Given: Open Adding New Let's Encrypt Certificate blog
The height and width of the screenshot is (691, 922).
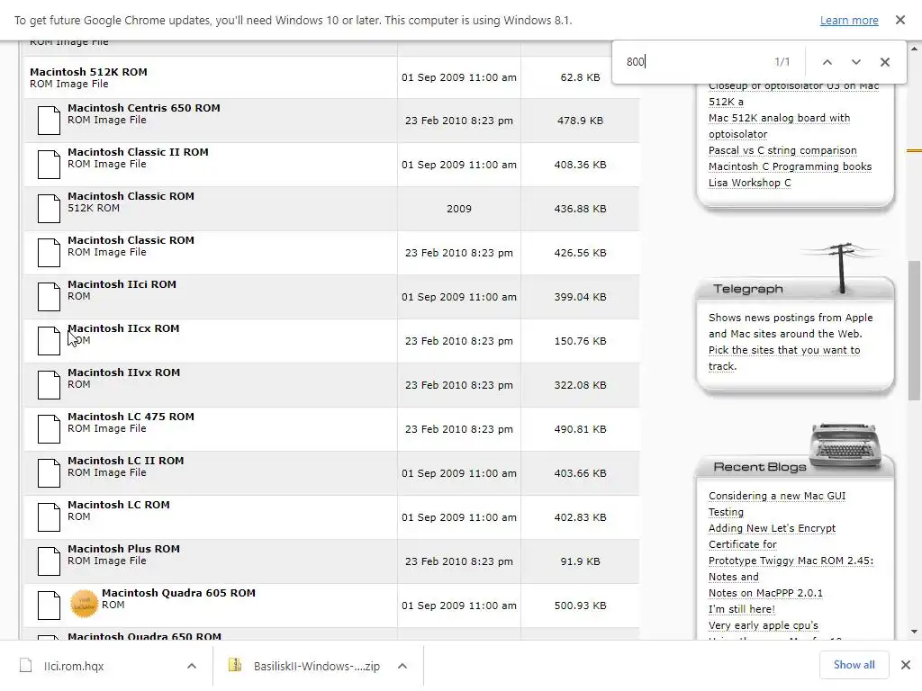Looking at the screenshot, I should pyautogui.click(x=772, y=536).
